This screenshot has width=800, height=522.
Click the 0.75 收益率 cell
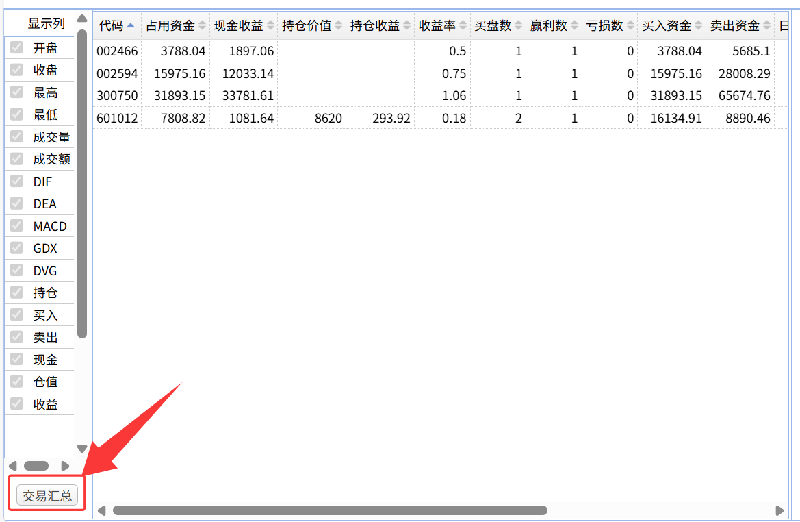pyautogui.click(x=442, y=73)
